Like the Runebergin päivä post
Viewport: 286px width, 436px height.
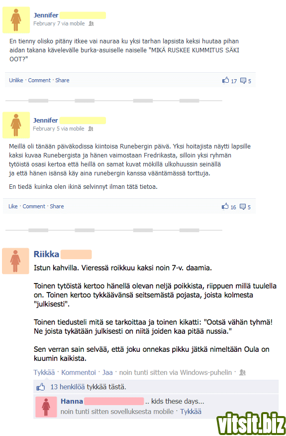(13, 206)
